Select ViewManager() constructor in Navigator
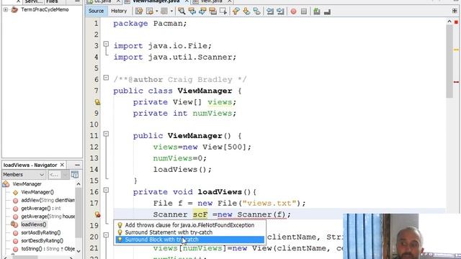Image resolution: width=461 pixels, height=259 pixels. tap(37, 192)
